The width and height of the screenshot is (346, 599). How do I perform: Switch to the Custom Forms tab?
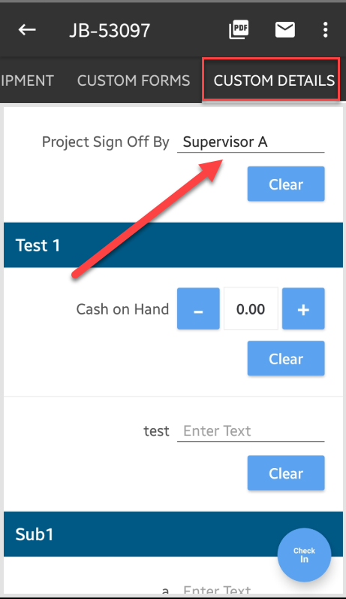[134, 81]
